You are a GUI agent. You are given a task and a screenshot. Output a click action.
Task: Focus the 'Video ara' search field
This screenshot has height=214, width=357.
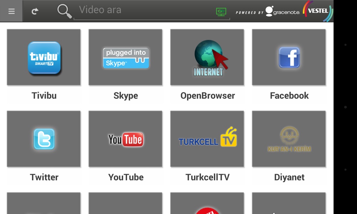coord(152,11)
